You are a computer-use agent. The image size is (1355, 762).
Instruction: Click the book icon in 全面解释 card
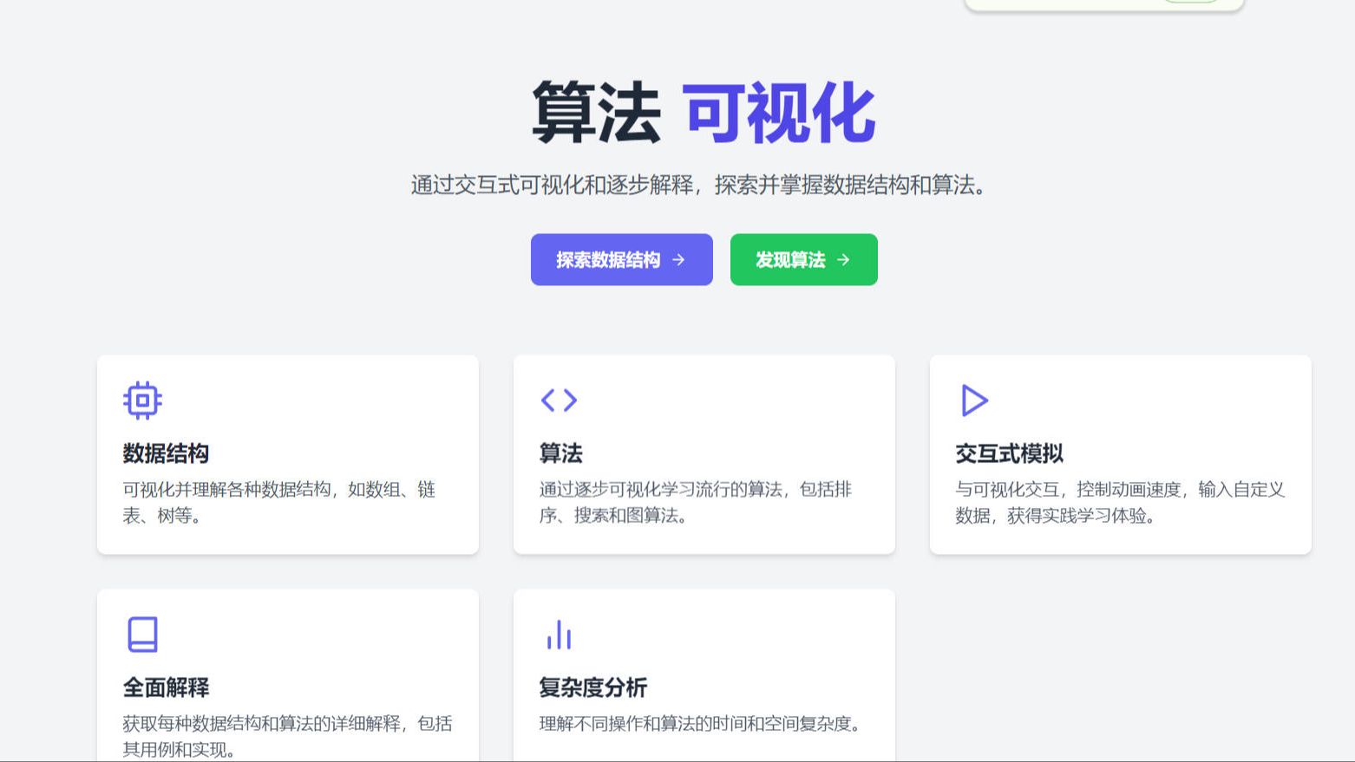click(142, 635)
